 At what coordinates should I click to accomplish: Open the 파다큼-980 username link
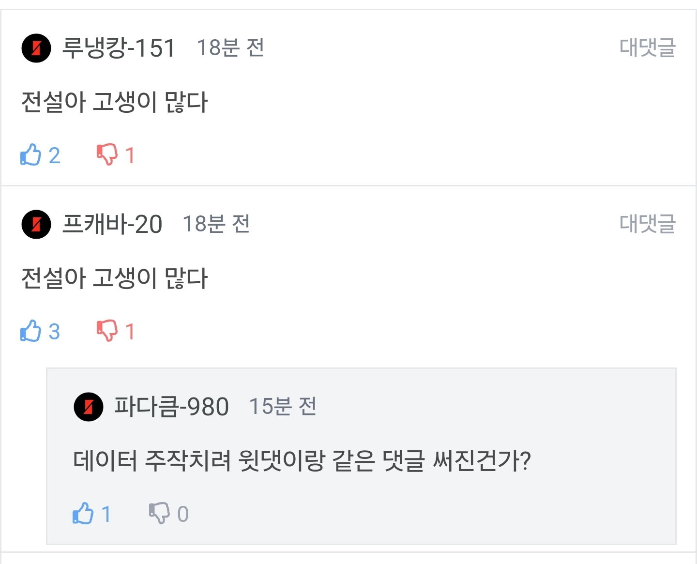(171, 407)
